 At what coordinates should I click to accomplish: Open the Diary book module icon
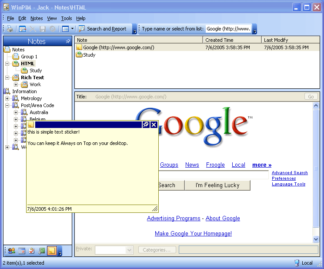click(x=42, y=250)
